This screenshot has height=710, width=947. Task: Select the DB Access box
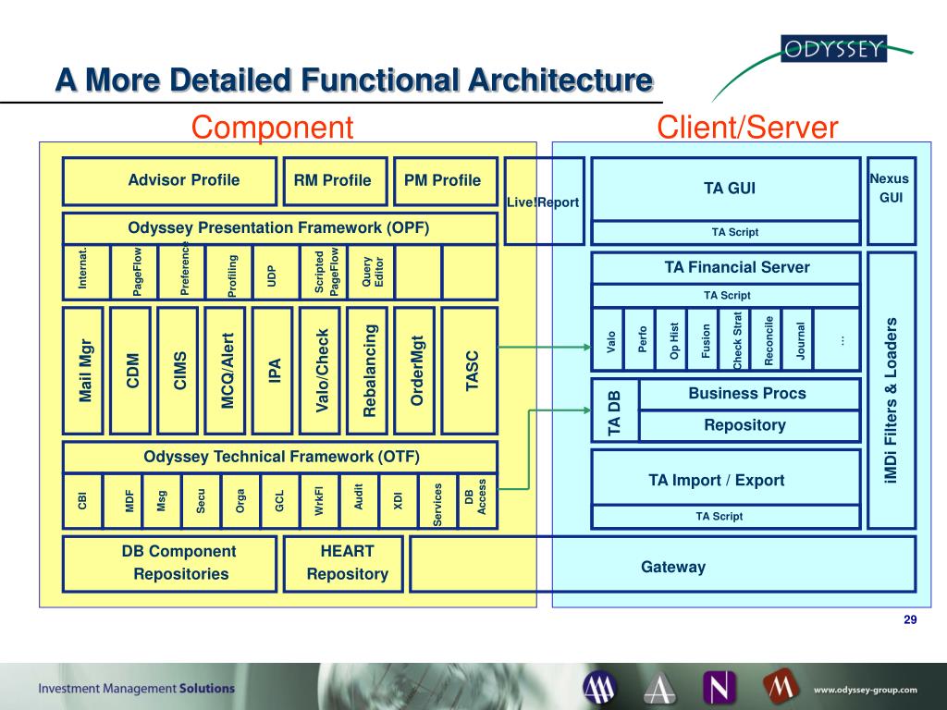click(x=478, y=501)
